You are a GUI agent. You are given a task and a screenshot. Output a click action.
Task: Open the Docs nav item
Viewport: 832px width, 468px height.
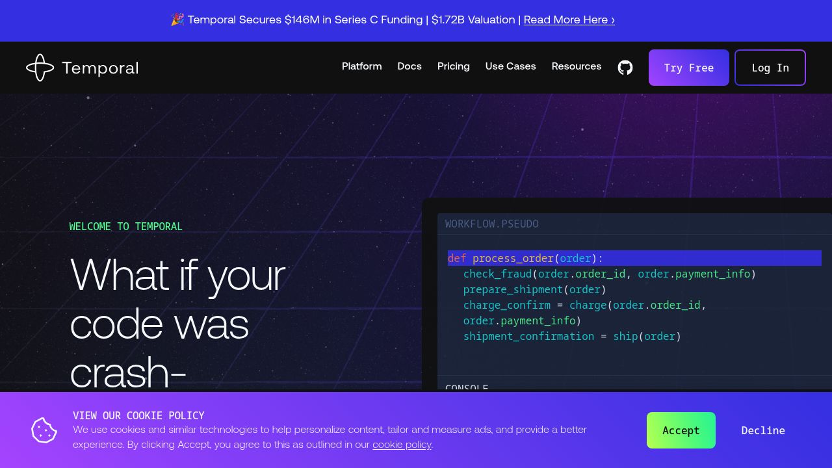pos(409,66)
